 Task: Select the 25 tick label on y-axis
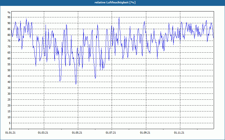pos(9,100)
